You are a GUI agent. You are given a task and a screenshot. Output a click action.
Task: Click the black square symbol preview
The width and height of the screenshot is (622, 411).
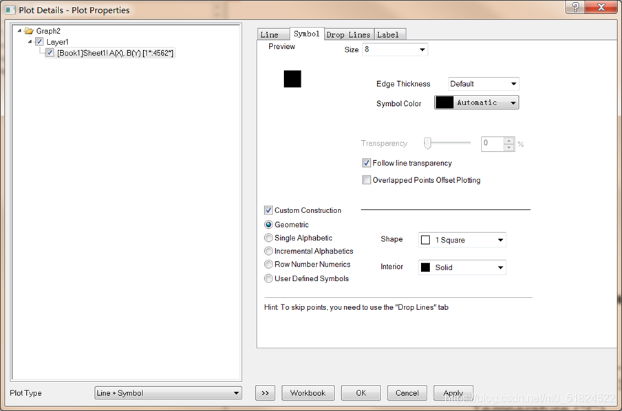click(x=292, y=79)
